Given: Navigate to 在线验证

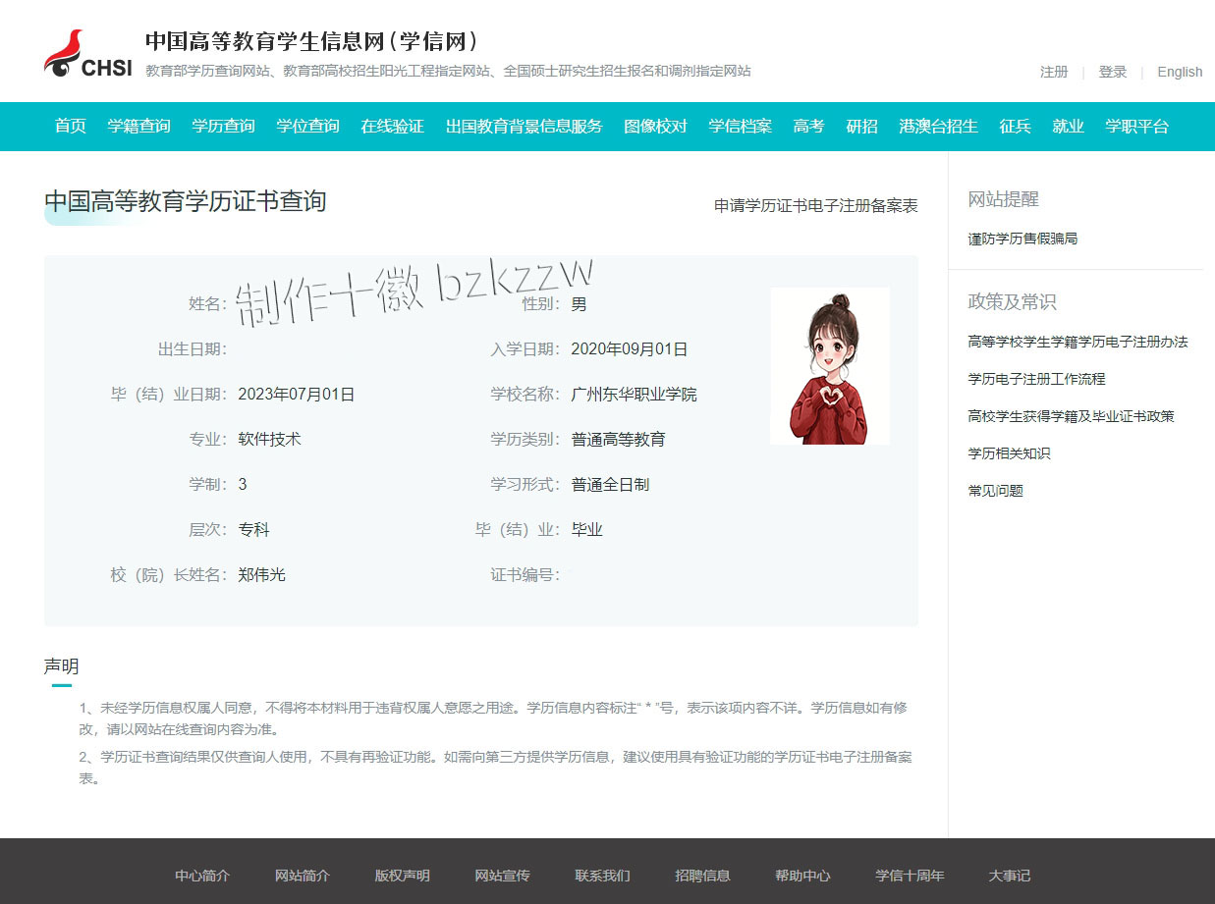Looking at the screenshot, I should point(392,126).
